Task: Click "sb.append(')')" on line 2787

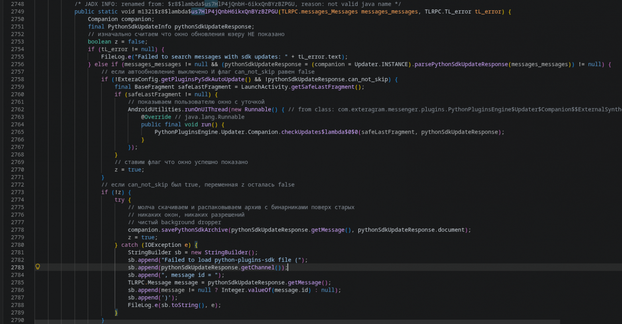Action: [151, 298]
